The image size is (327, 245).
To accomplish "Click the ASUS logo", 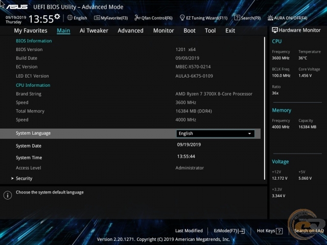I will click(17, 7).
